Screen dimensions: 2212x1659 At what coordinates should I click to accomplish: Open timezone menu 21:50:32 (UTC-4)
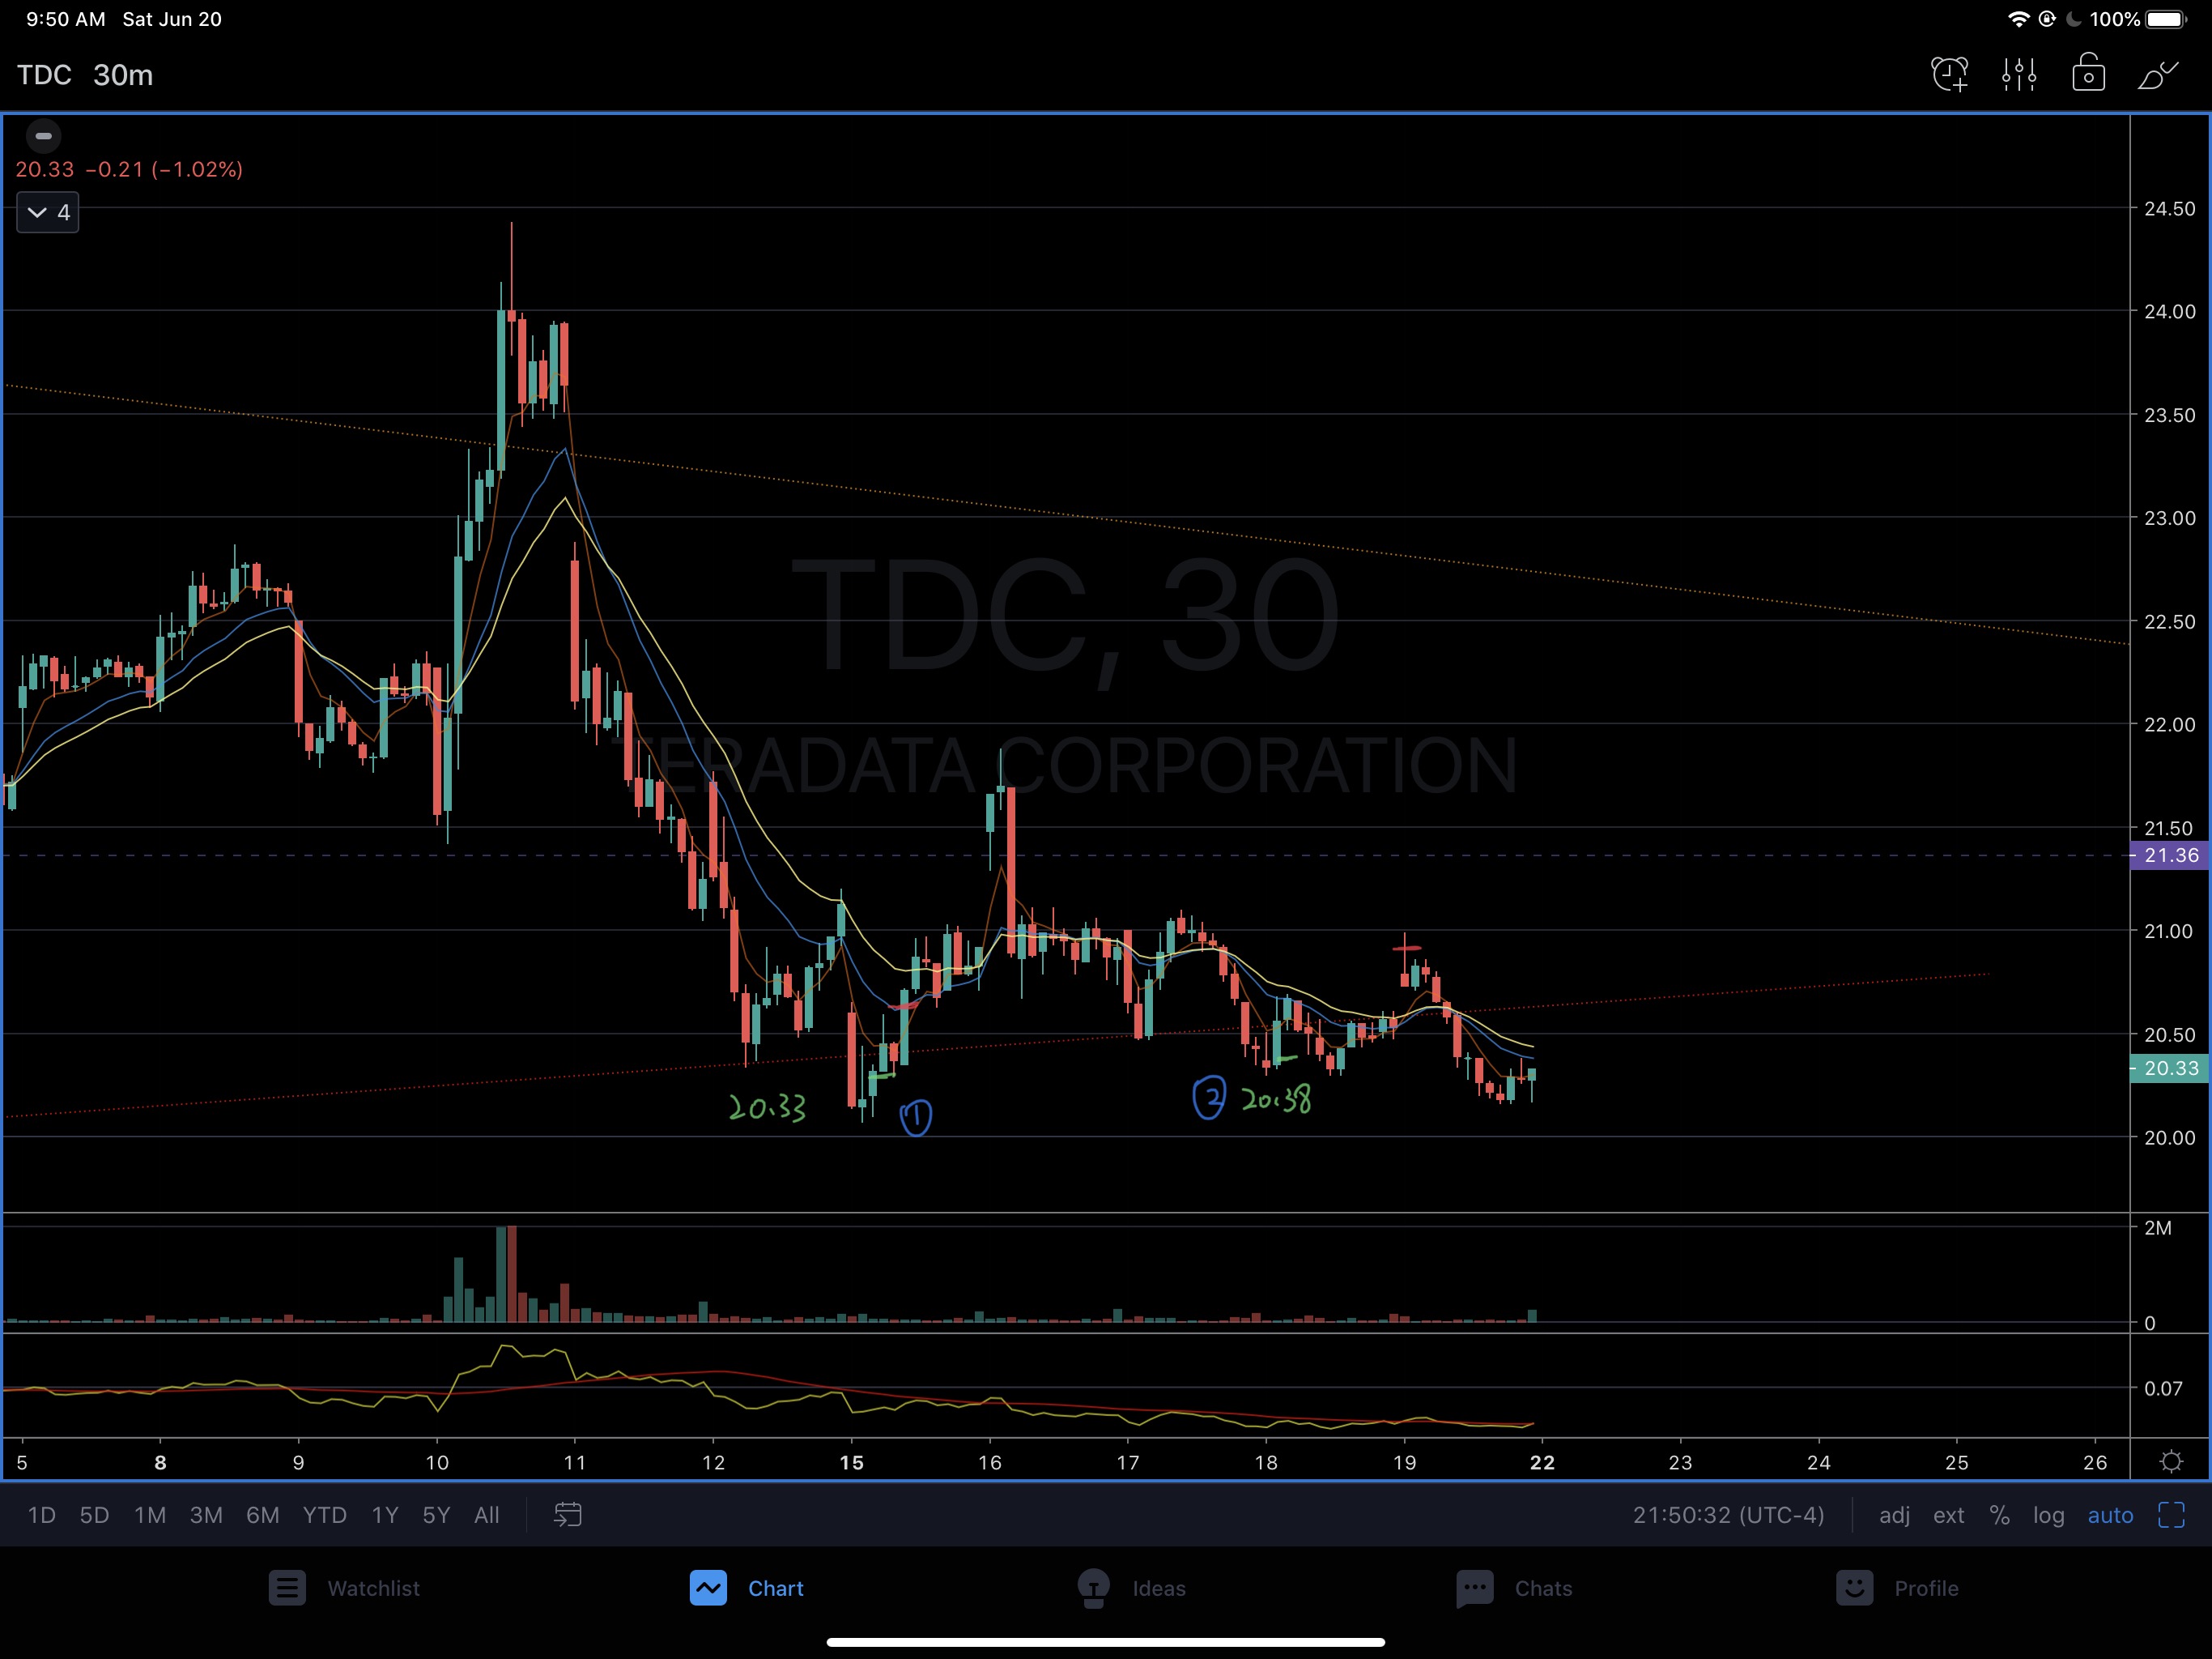(x=1728, y=1515)
